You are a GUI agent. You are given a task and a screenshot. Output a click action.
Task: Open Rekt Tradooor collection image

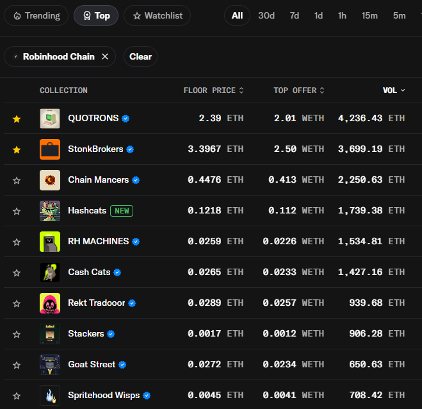pyautogui.click(x=50, y=303)
